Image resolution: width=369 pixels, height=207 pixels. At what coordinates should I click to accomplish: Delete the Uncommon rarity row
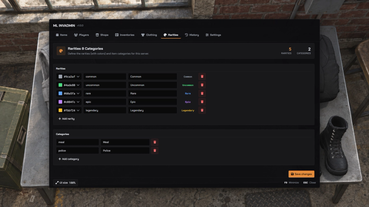click(202, 85)
